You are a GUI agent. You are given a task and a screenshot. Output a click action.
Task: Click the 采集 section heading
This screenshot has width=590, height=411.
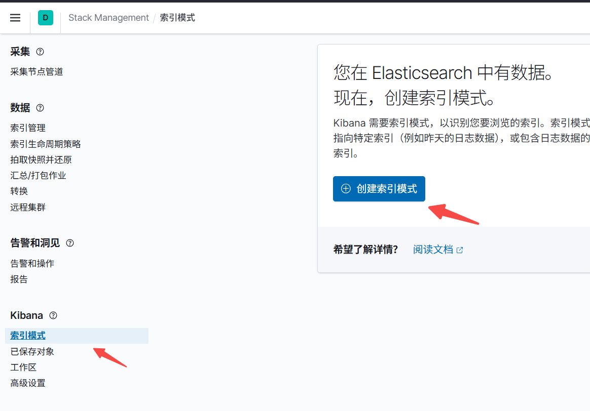pyautogui.click(x=20, y=52)
